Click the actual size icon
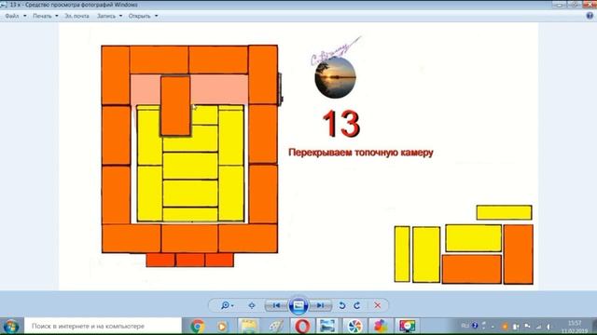This screenshot has width=597, height=335. tap(252, 305)
